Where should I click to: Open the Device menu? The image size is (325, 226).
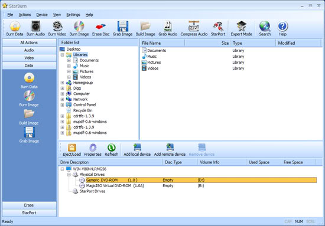42,15
